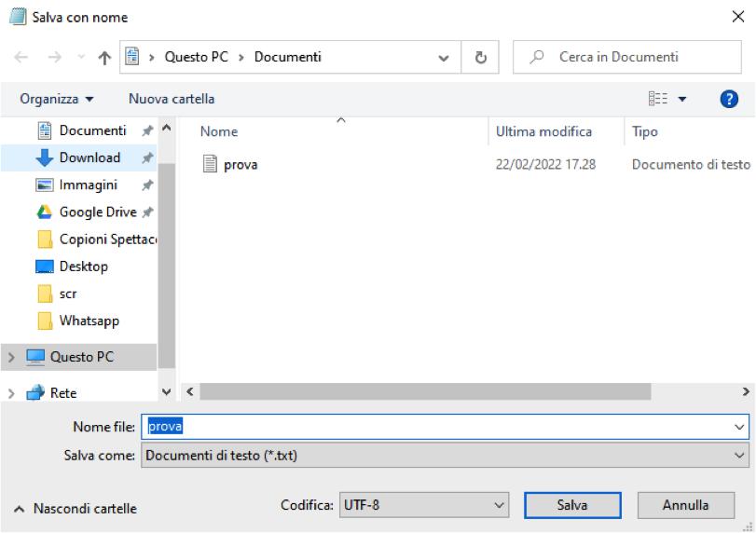This screenshot has height=533, width=756.
Task: Collapse folders with Nascondi cartelle
Action: (76, 509)
